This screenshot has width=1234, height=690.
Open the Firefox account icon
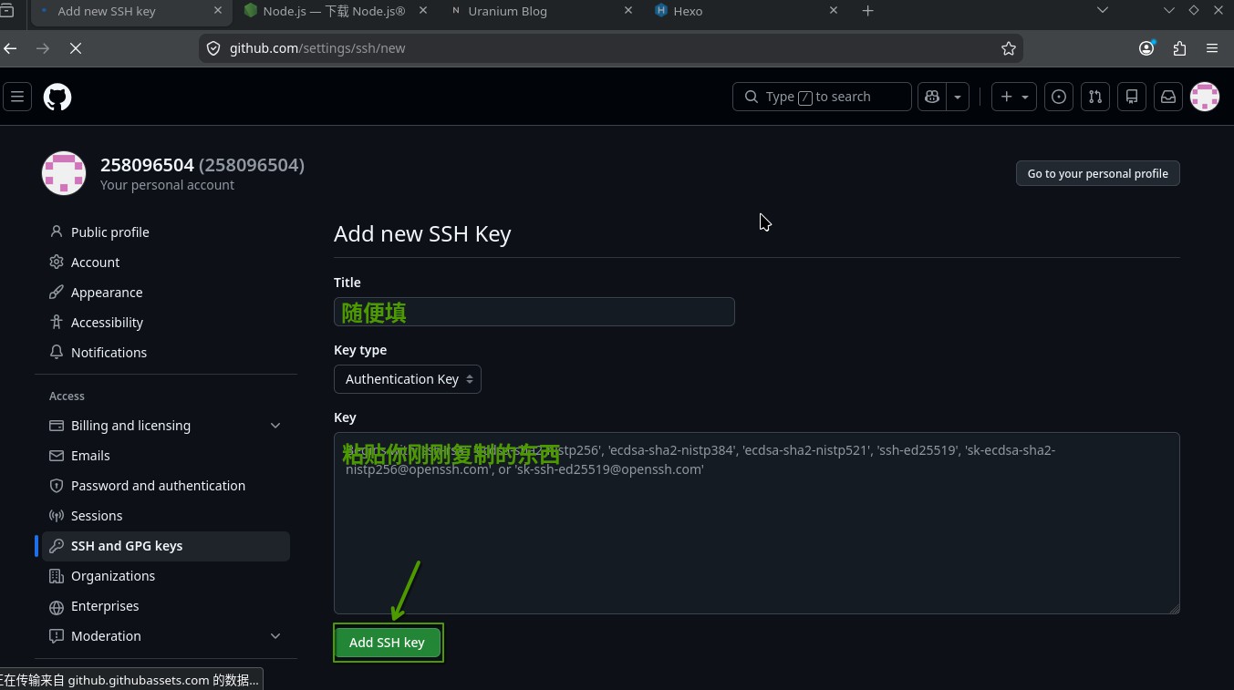pos(1146,48)
